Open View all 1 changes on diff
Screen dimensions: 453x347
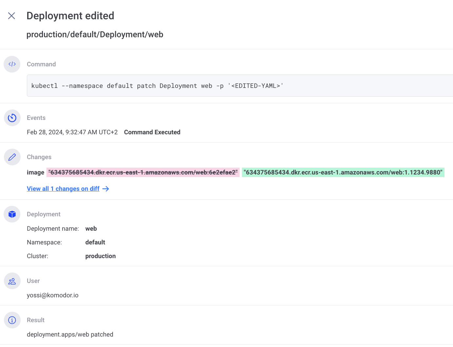[x=63, y=189]
